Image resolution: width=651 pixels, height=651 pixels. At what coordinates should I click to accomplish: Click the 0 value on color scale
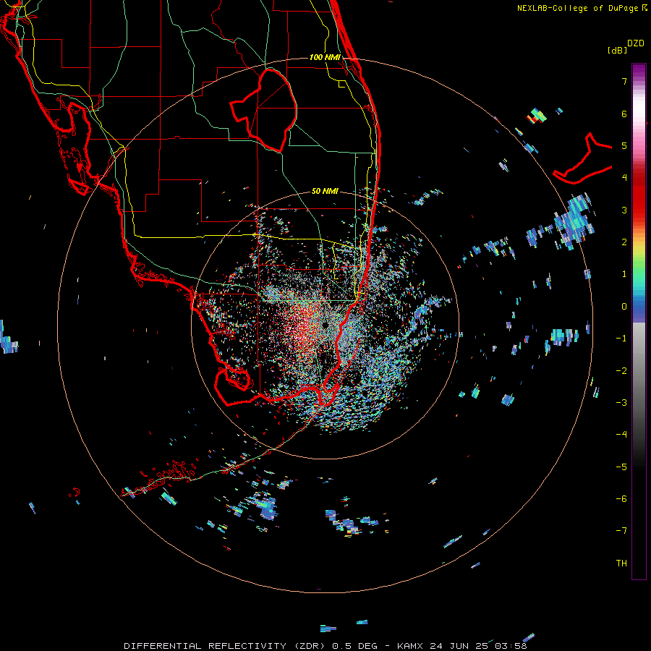point(624,307)
